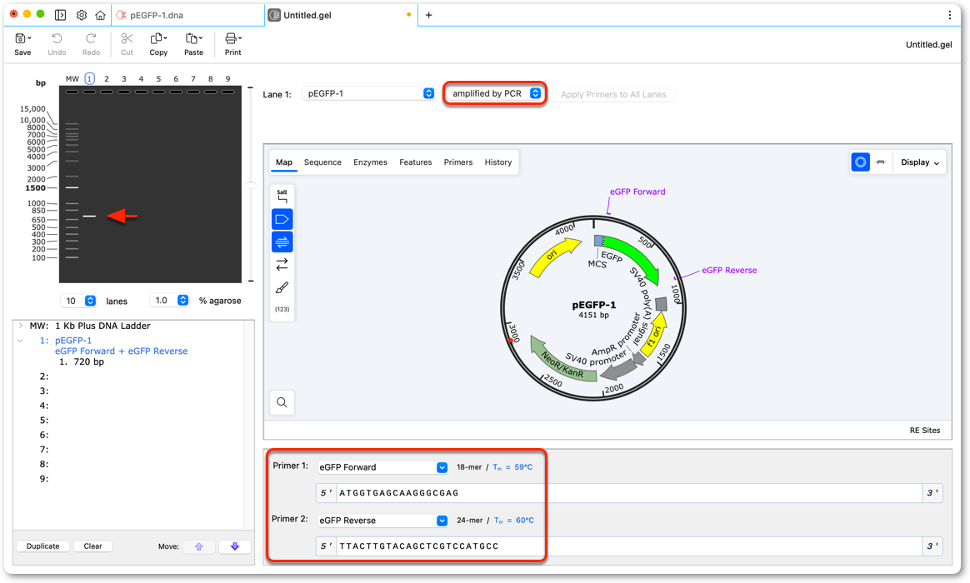Viewport: 970px width, 583px height.
Task: Click the Redo toolbar icon
Action: point(91,38)
